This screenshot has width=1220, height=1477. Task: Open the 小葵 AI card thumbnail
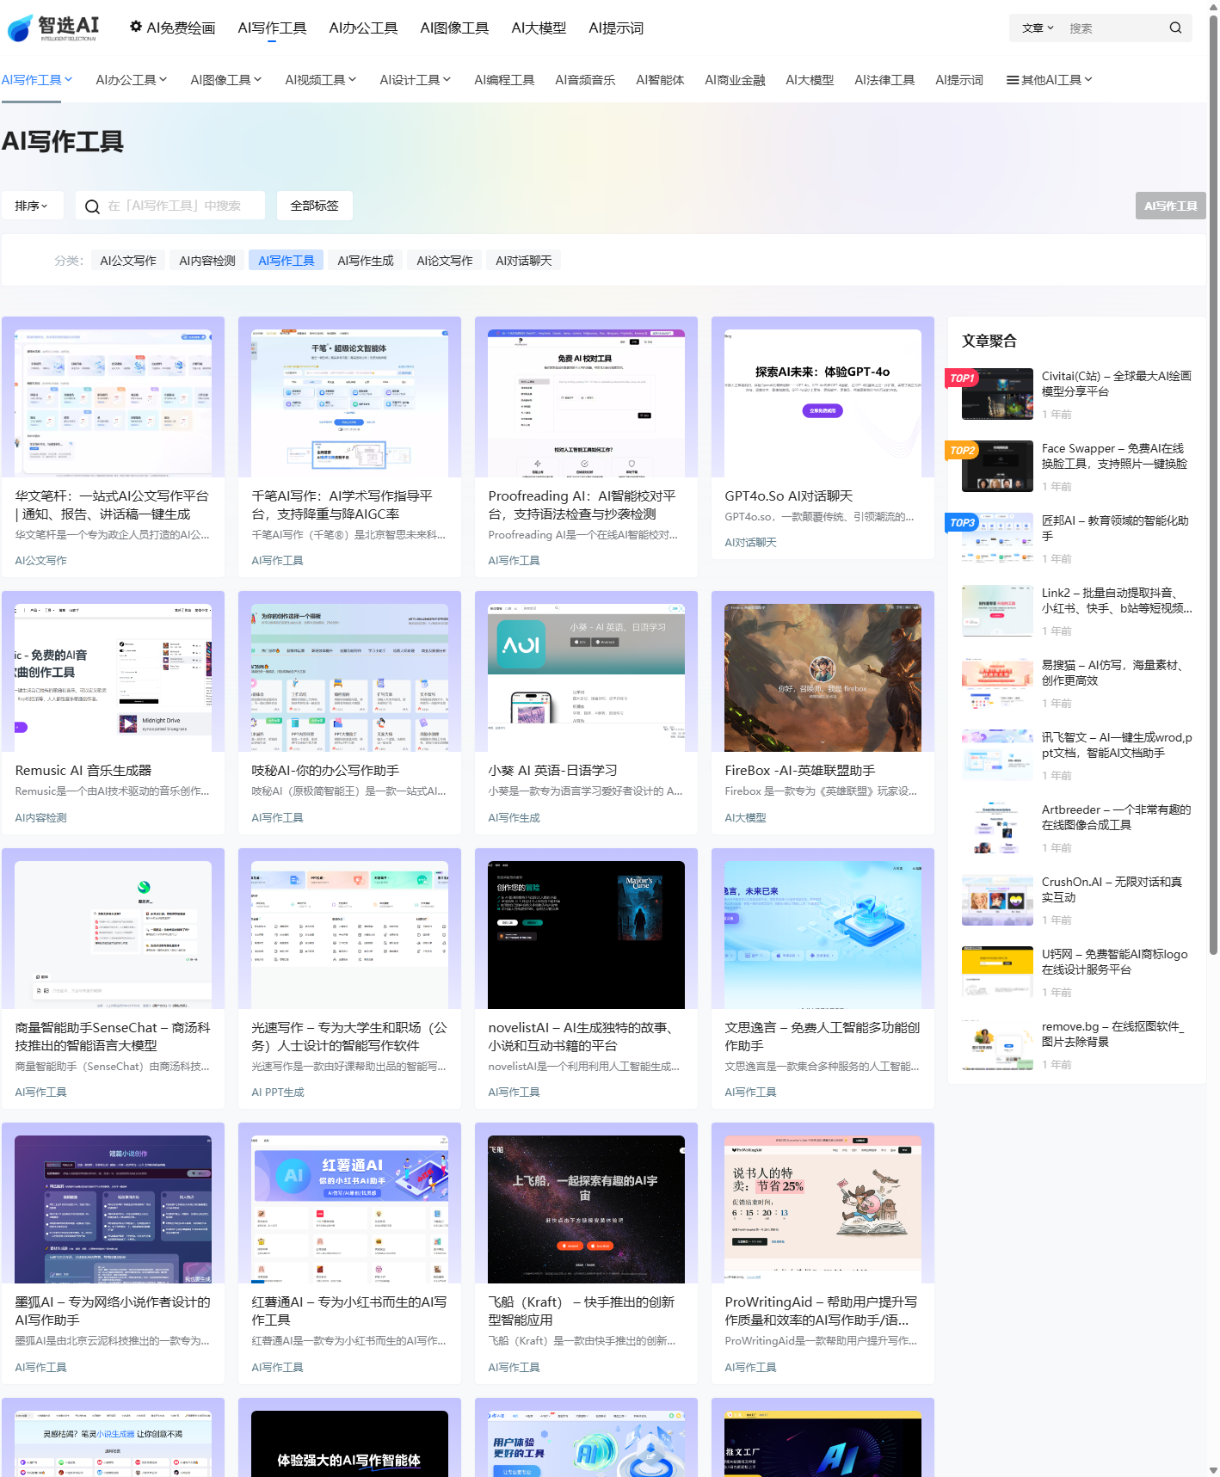click(x=586, y=677)
